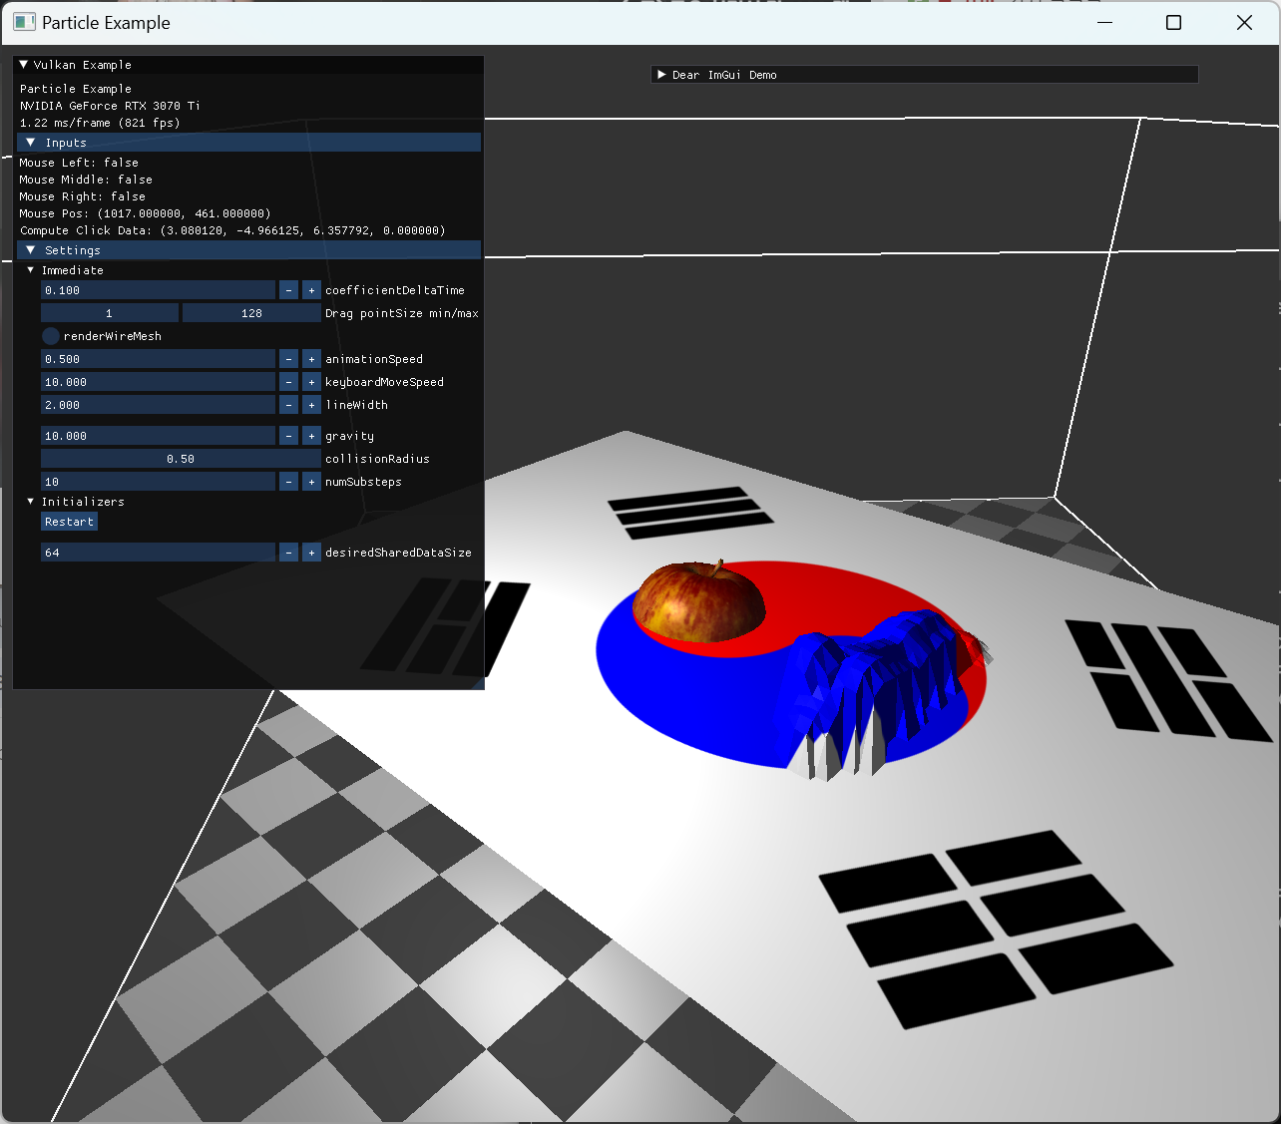Collapse the Initializers tree node
1281x1124 pixels.
[31, 502]
